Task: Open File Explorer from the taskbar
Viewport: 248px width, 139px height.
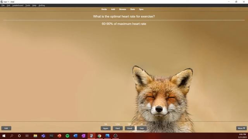Action: pos(35,136)
